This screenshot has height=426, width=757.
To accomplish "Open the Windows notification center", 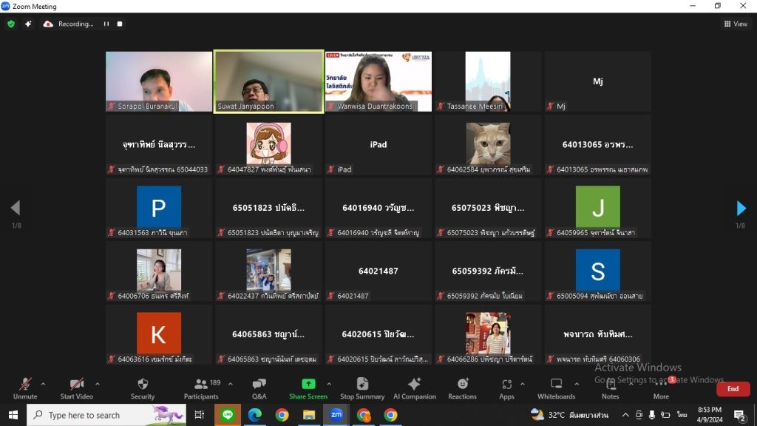I will click(739, 415).
